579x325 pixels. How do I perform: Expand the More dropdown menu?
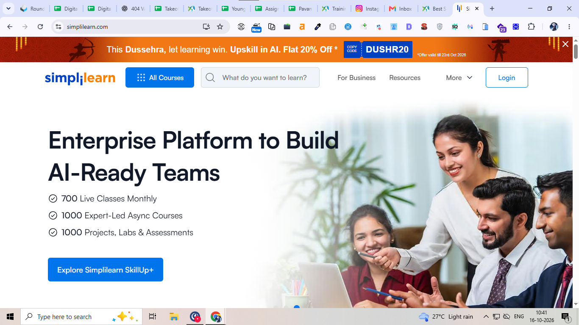tap(459, 78)
